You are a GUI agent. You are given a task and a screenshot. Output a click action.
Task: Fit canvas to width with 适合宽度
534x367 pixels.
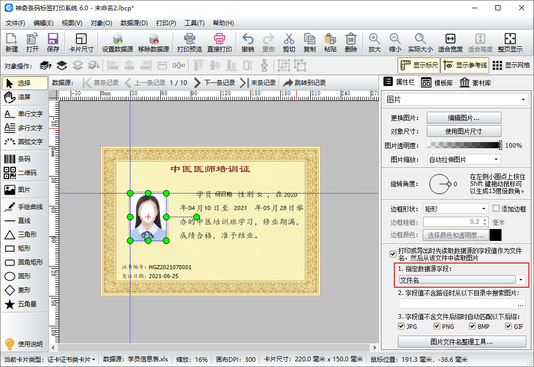coord(450,43)
